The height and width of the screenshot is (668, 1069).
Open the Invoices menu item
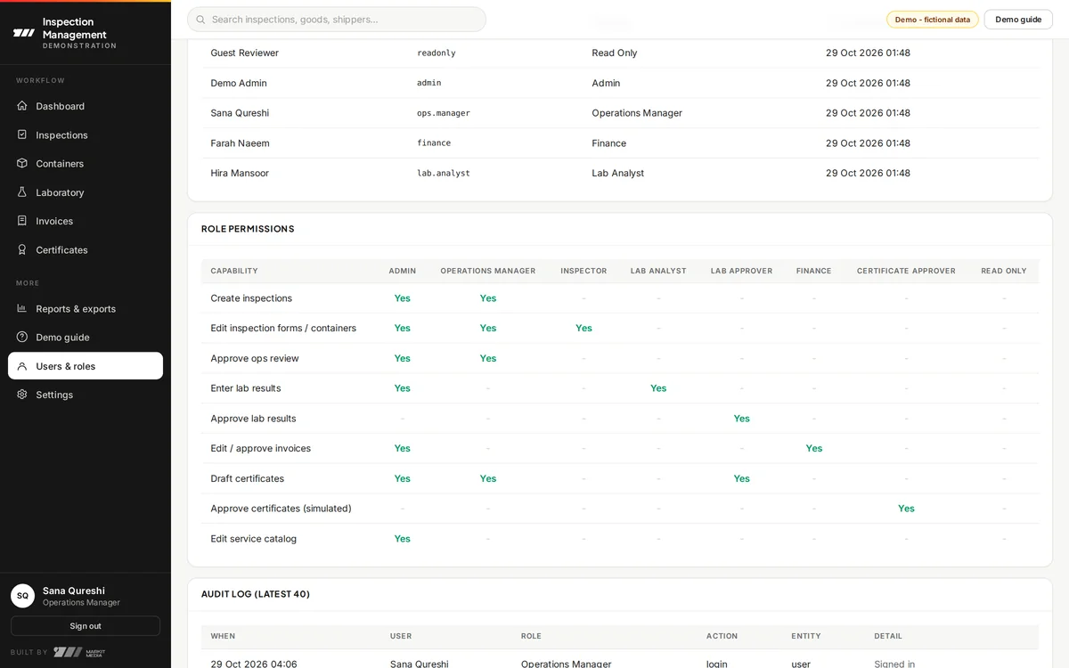point(86,221)
